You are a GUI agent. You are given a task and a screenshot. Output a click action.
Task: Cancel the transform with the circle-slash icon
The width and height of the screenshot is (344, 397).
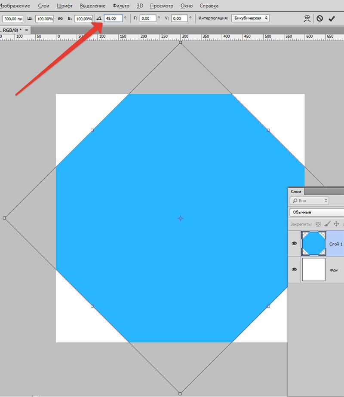(x=319, y=18)
